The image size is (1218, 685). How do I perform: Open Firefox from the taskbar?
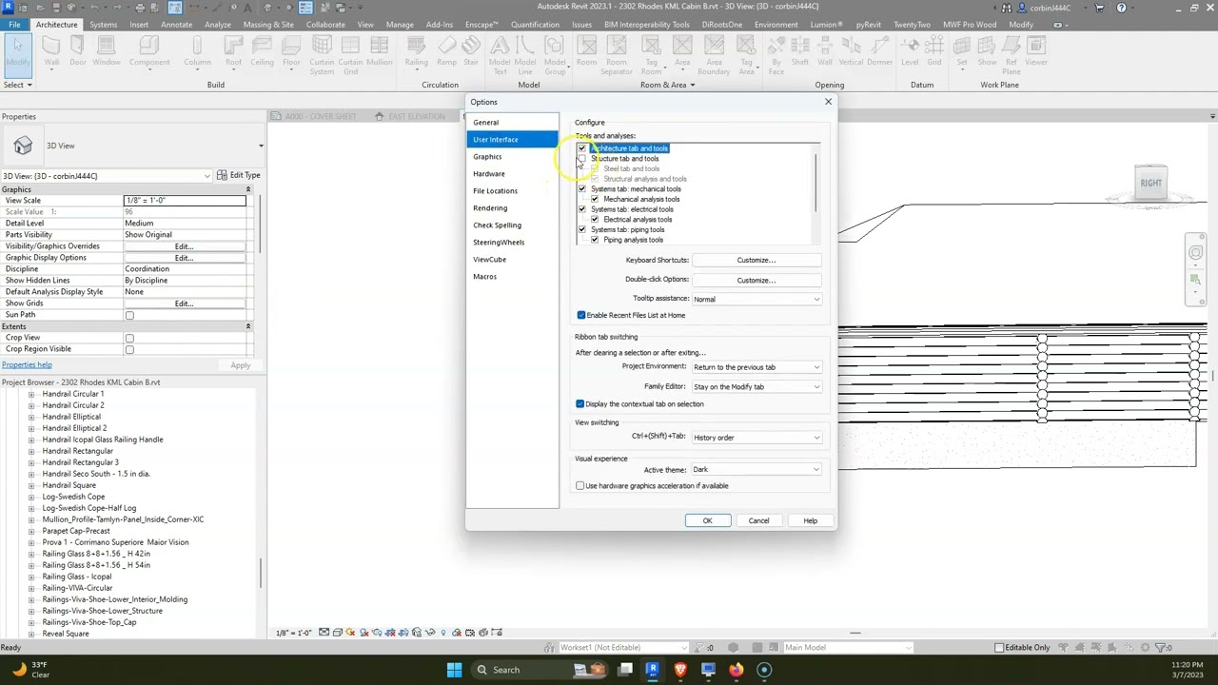736,670
